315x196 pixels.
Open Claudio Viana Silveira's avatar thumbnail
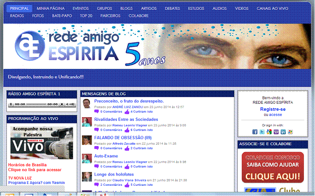pyautogui.click(x=87, y=177)
